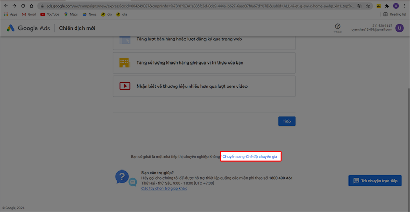Go to browser home page icon
410x212 pixels.
(x=32, y=6)
